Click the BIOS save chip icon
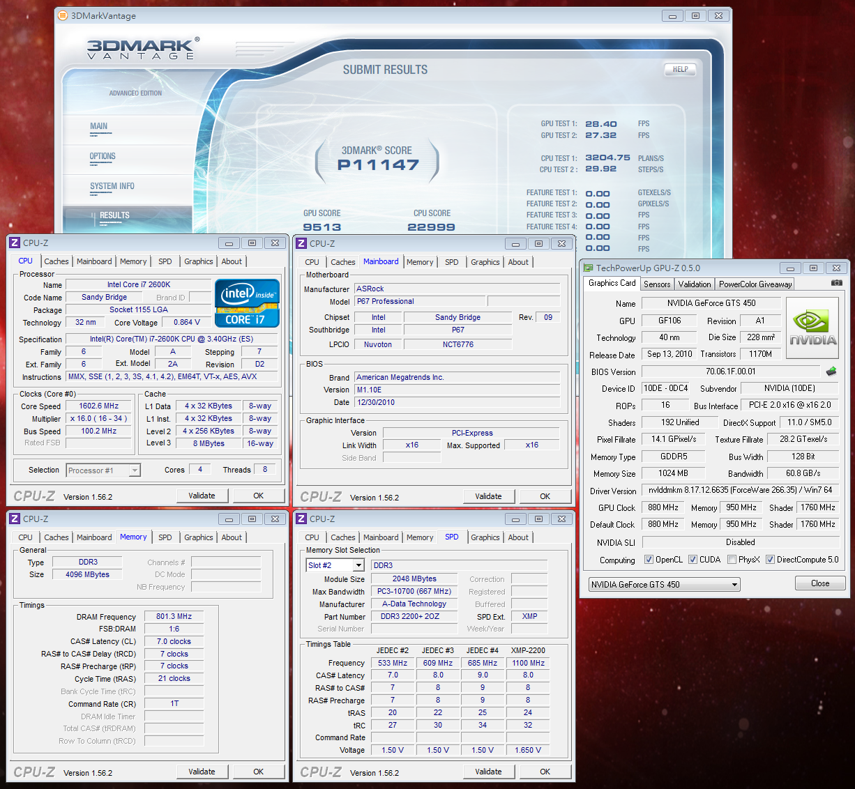 tap(831, 371)
